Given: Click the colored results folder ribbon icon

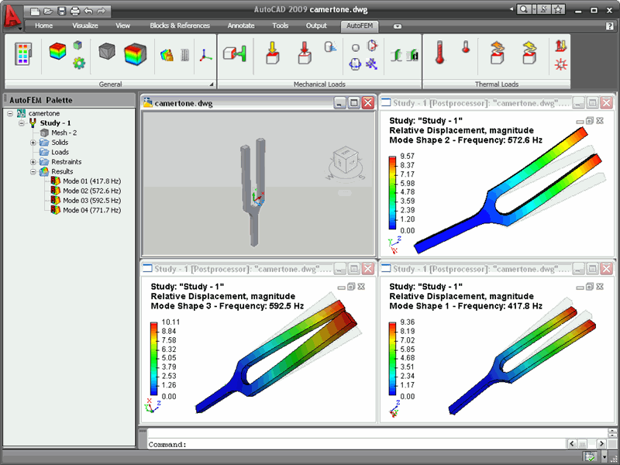Looking at the screenshot, I should click(167, 55).
